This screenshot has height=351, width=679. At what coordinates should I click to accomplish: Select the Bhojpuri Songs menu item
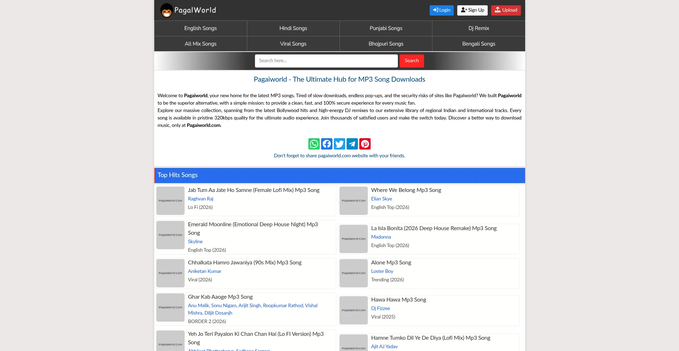click(x=386, y=44)
